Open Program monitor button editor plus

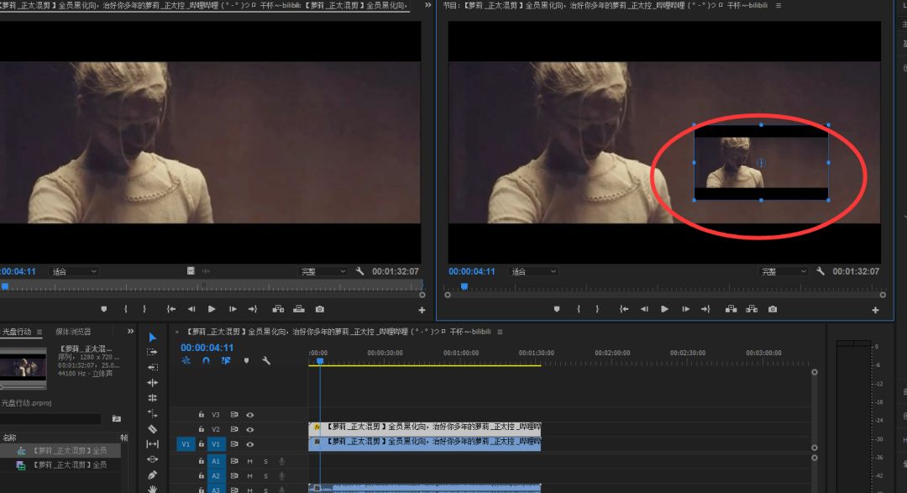(x=875, y=310)
